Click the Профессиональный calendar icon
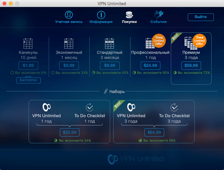This screenshot has height=170, width=224. [150, 44]
